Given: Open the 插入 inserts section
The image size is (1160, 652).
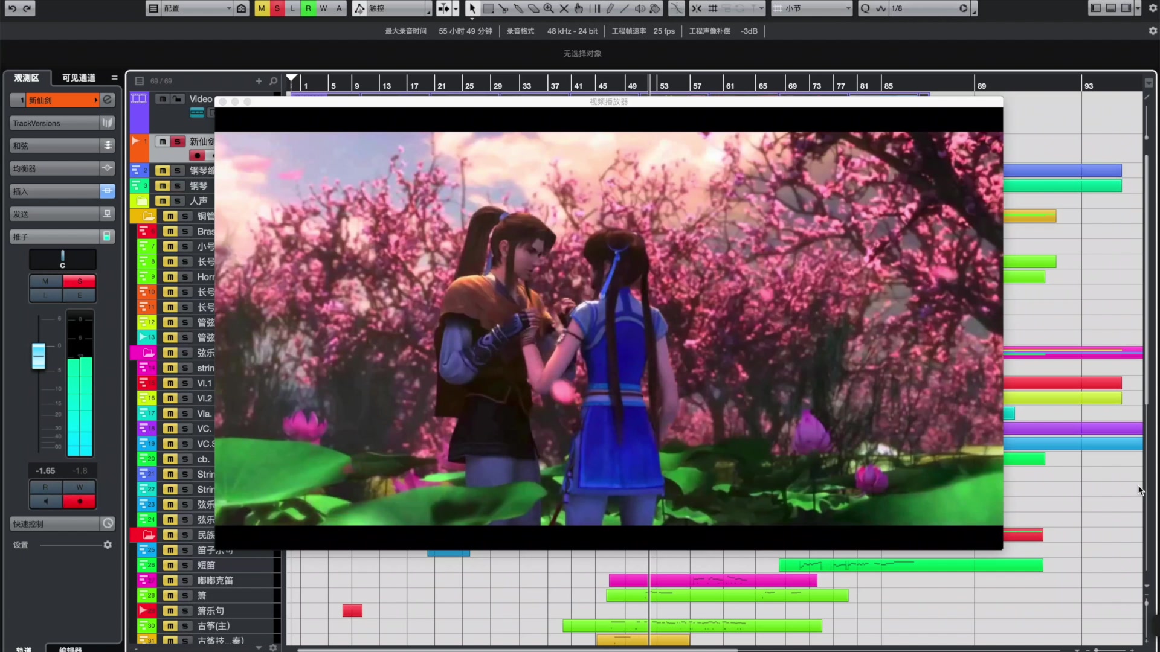Looking at the screenshot, I should [62, 191].
